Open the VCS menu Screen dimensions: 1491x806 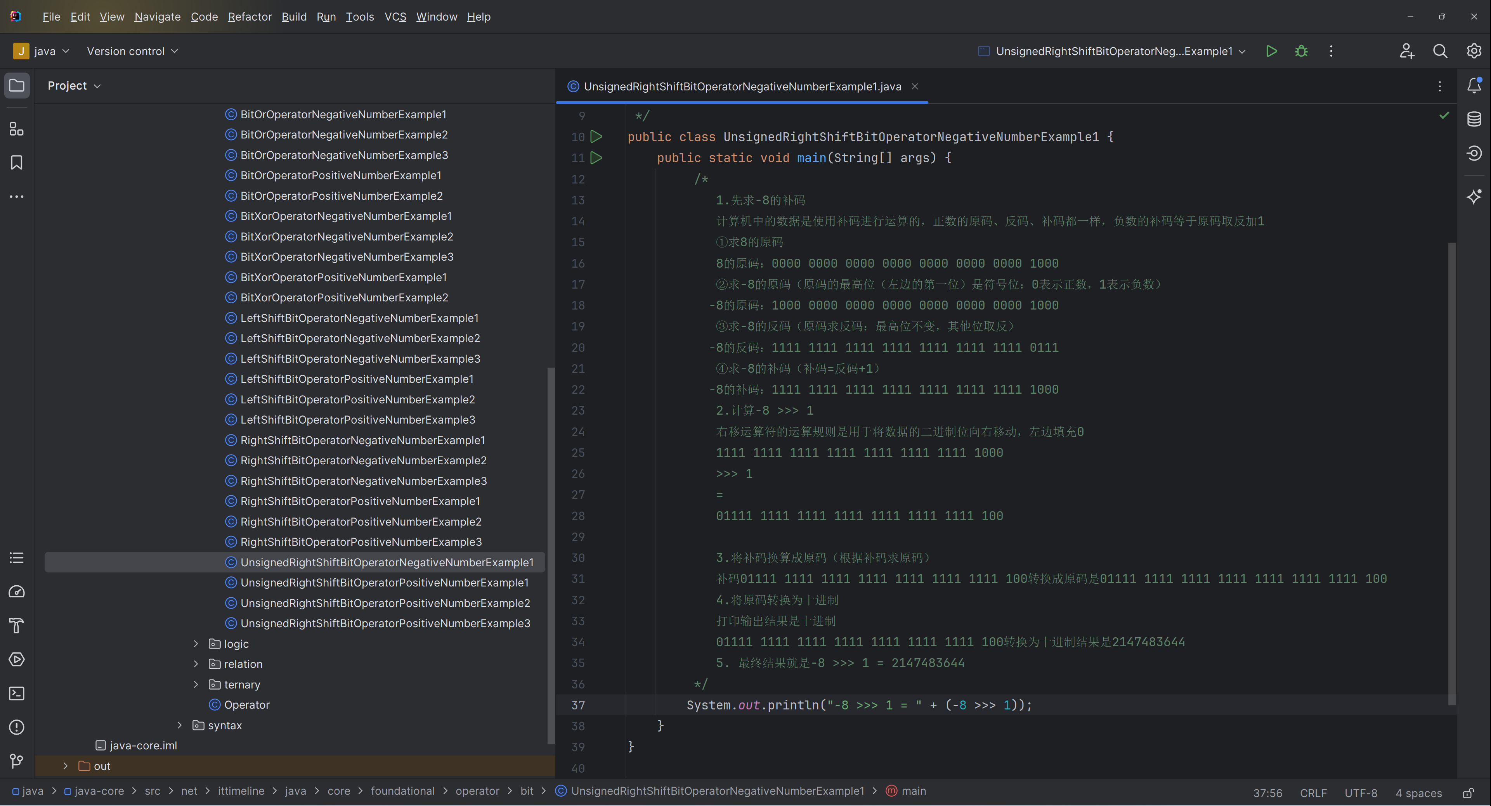click(395, 17)
